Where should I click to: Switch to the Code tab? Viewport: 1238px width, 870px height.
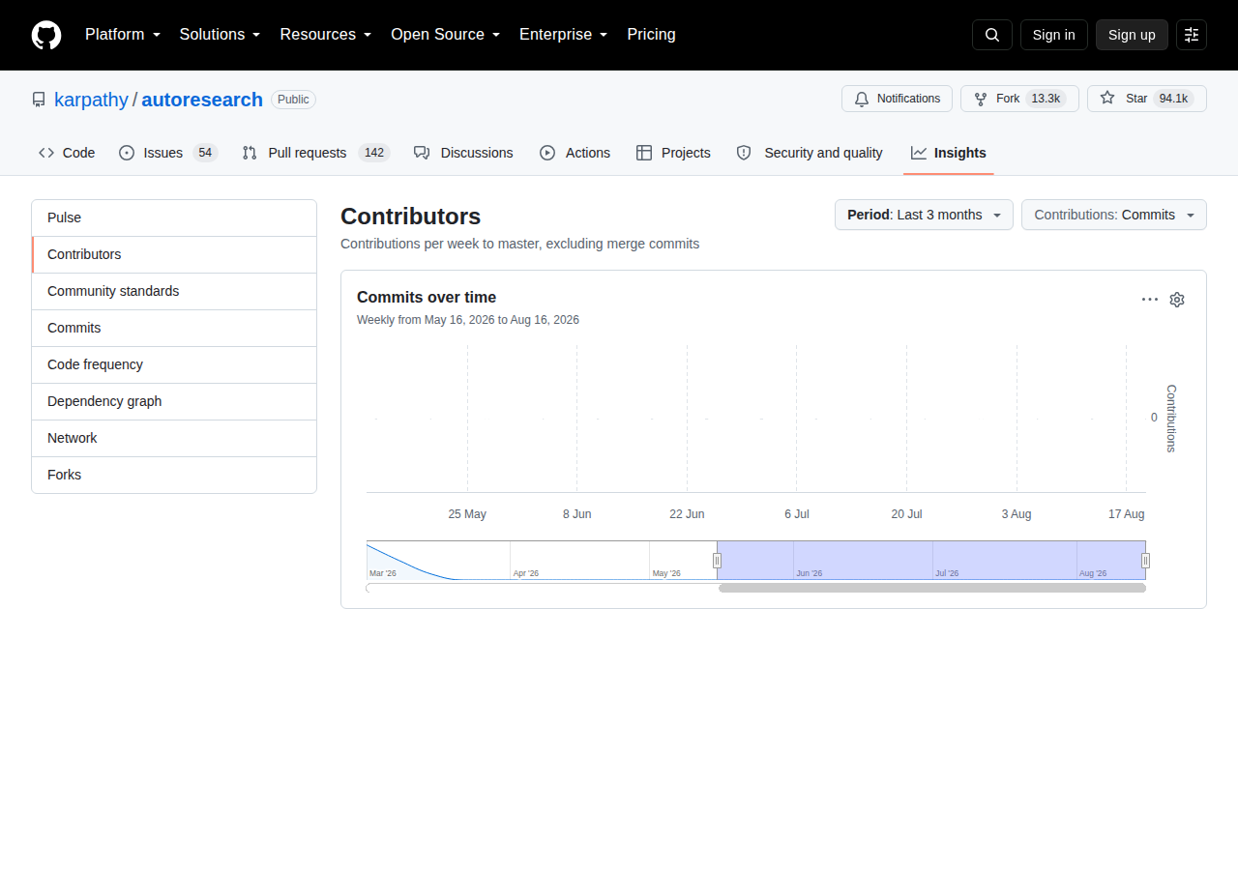click(67, 153)
